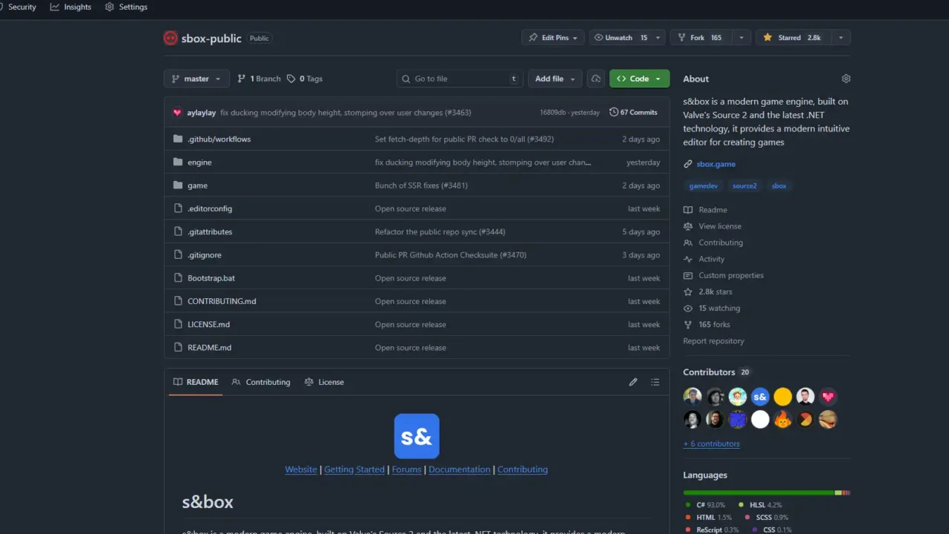Open the repository settings gear in About
The image size is (949, 534).
coord(846,78)
